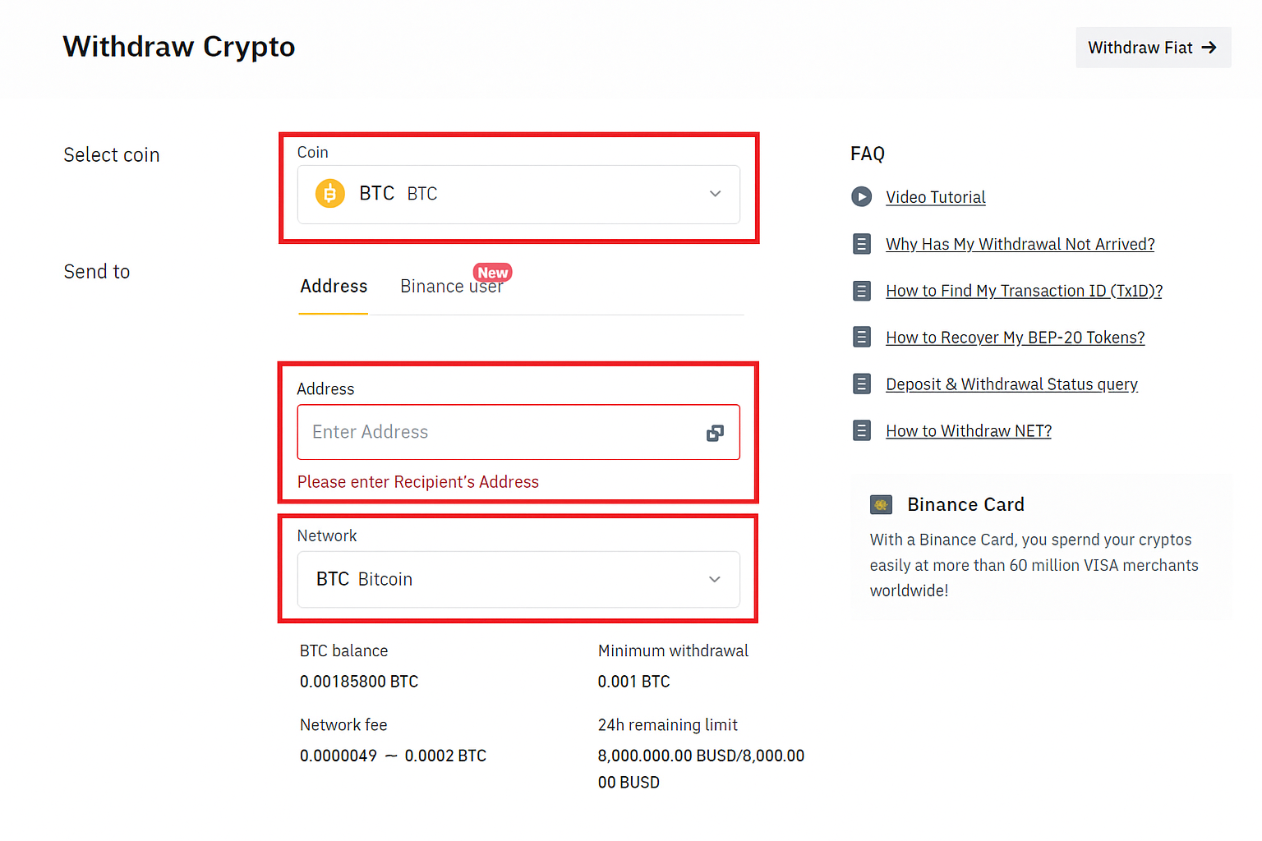Viewport: 1262px width, 841px height.
Task: Open the Coin selection dropdown
Action: 518,194
